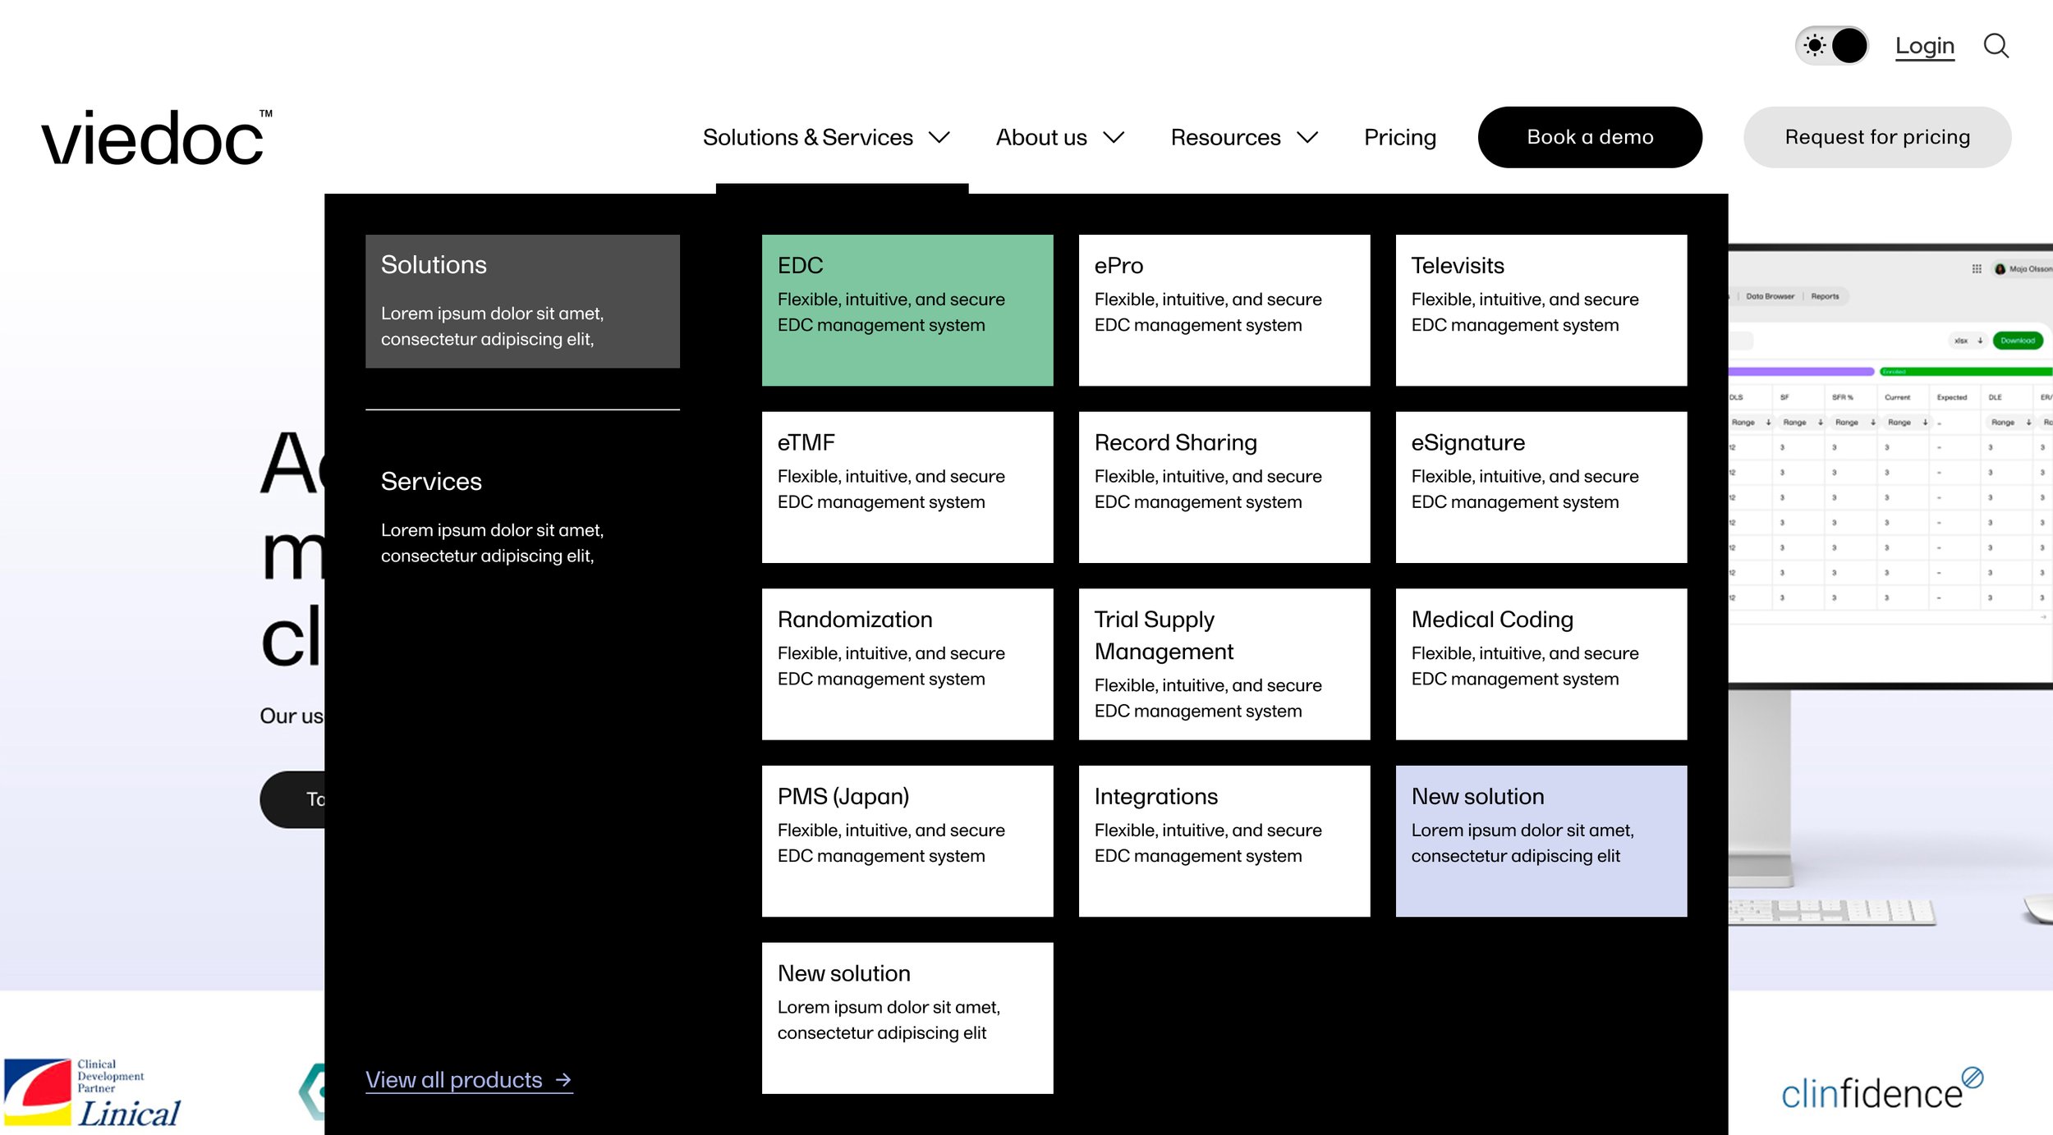Select the Solutions category panel
This screenshot has height=1135, width=2053.
click(522, 301)
